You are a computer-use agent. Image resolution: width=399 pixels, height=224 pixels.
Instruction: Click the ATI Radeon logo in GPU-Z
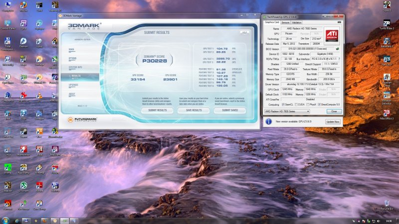pos(332,35)
